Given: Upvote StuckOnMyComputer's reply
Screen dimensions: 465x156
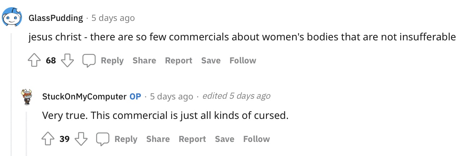Looking at the screenshot, I should tap(48, 139).
